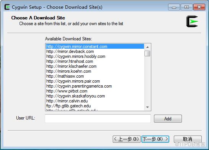Click the Cygwin icon in title bar
Image resolution: width=209 pixels, height=150 pixels.
[7, 7]
